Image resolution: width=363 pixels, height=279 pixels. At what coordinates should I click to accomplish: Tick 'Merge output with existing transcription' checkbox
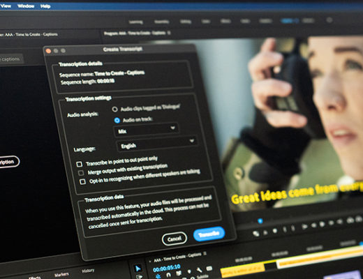(x=81, y=173)
